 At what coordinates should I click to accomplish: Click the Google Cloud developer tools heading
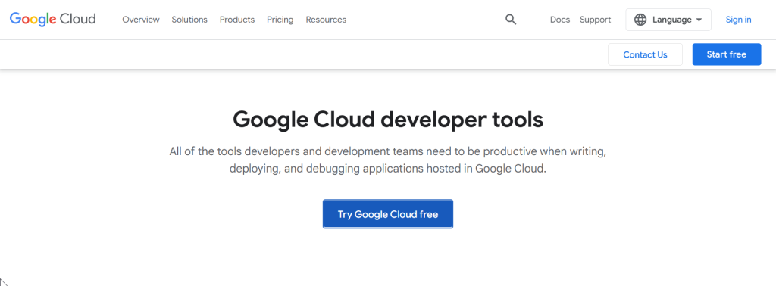coord(388,120)
